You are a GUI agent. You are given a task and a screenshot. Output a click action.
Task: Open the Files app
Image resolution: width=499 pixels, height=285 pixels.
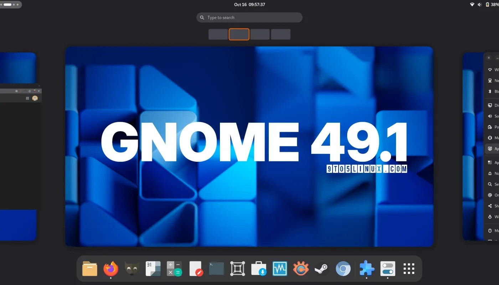(x=90, y=269)
